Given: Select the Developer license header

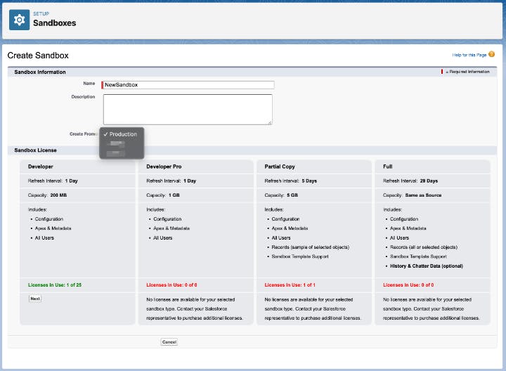Looking at the screenshot, I should (x=40, y=167).
